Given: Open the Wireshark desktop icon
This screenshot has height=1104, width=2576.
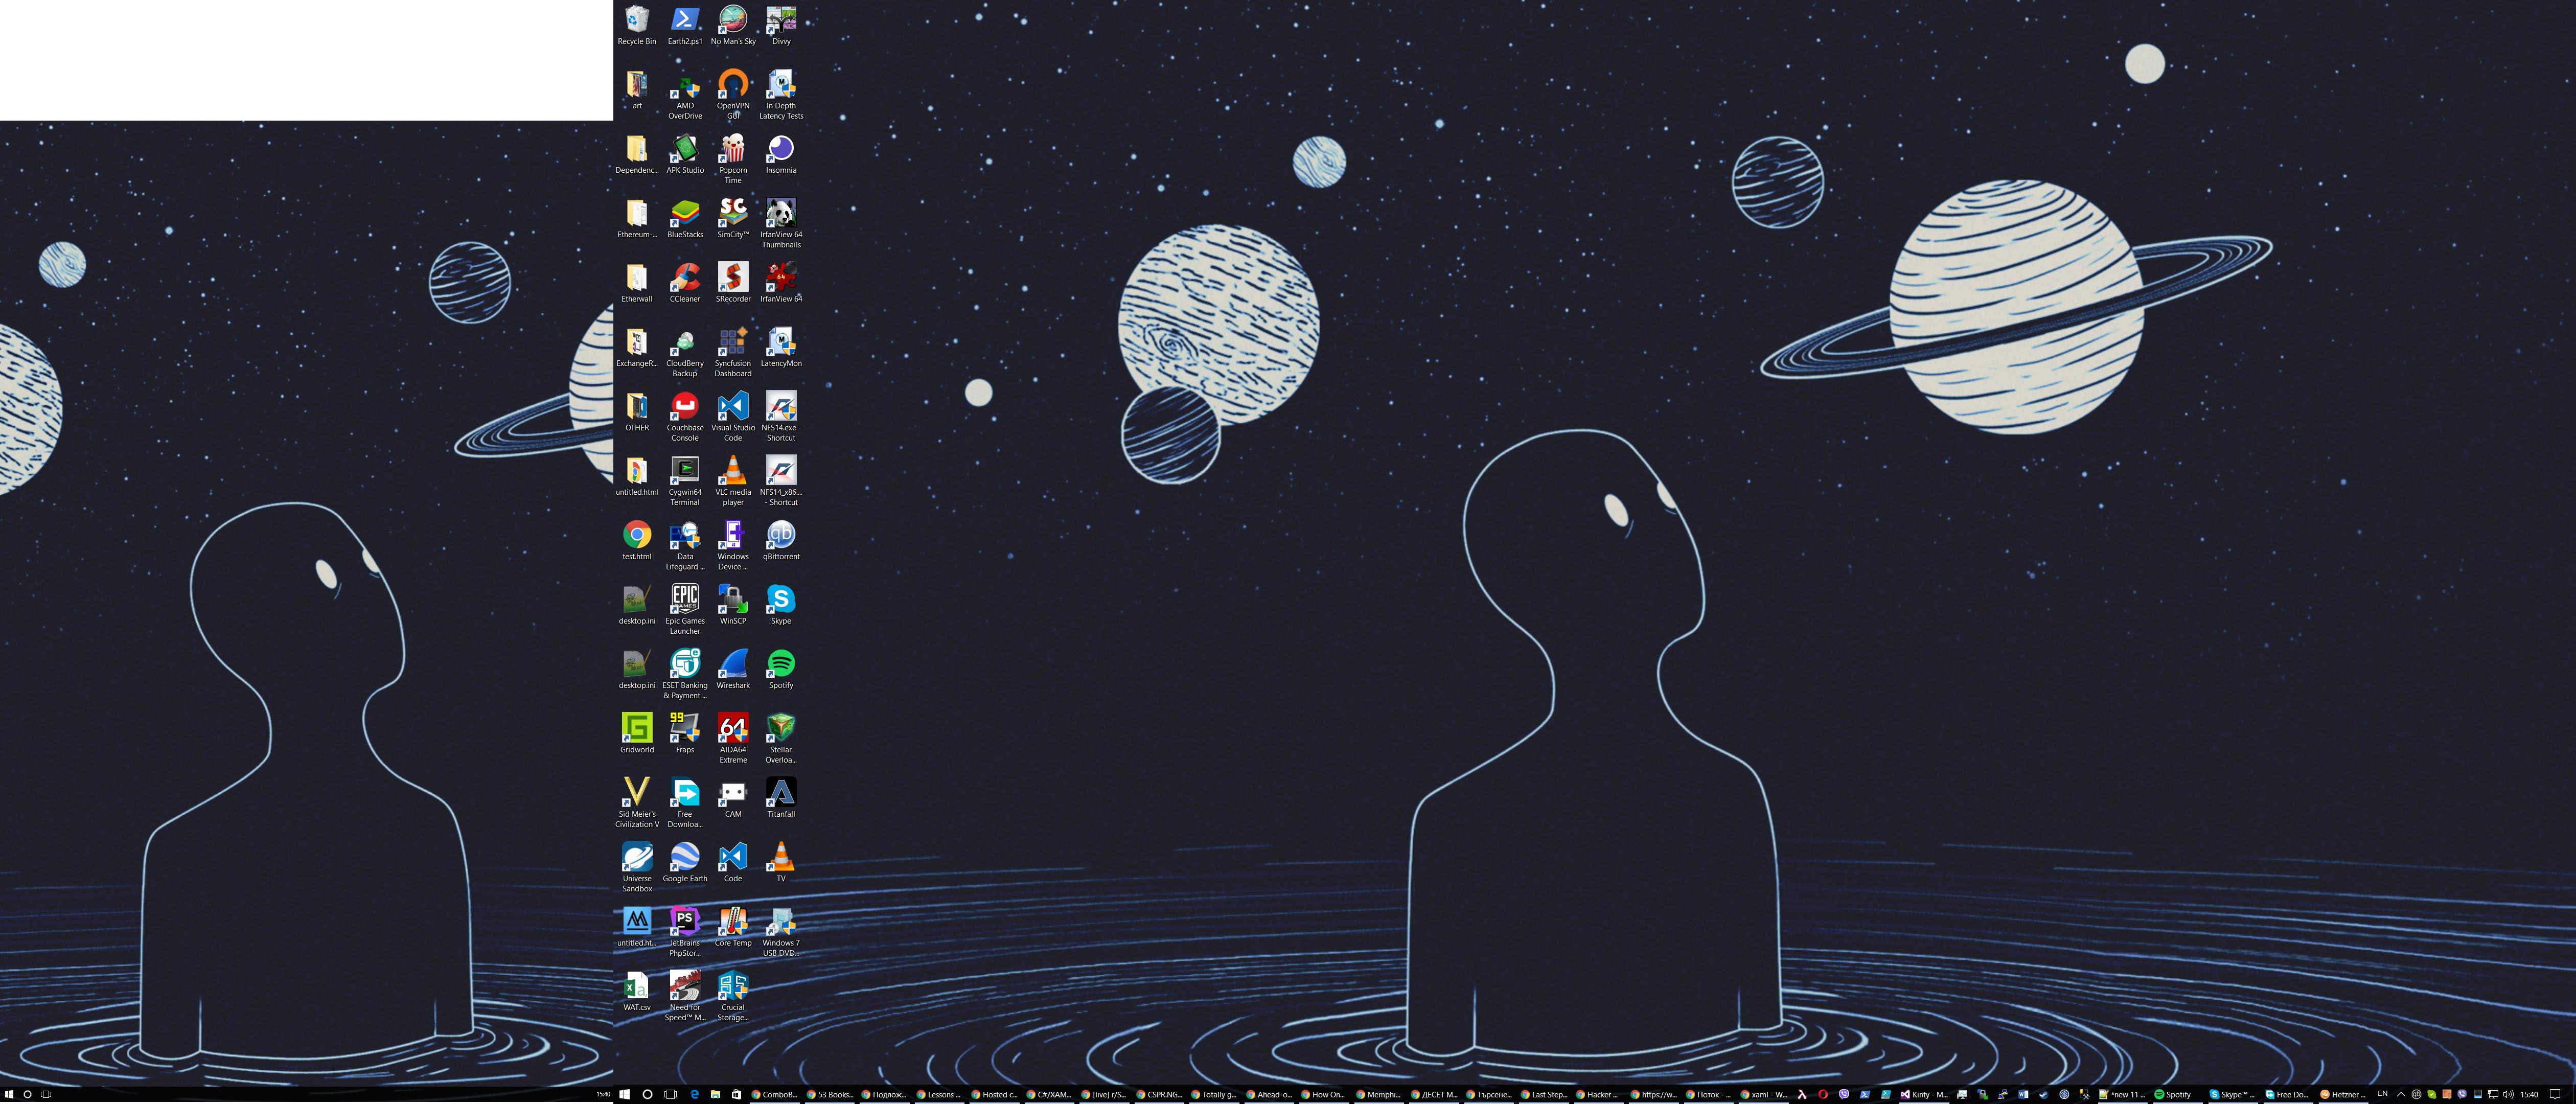Looking at the screenshot, I should 733,669.
